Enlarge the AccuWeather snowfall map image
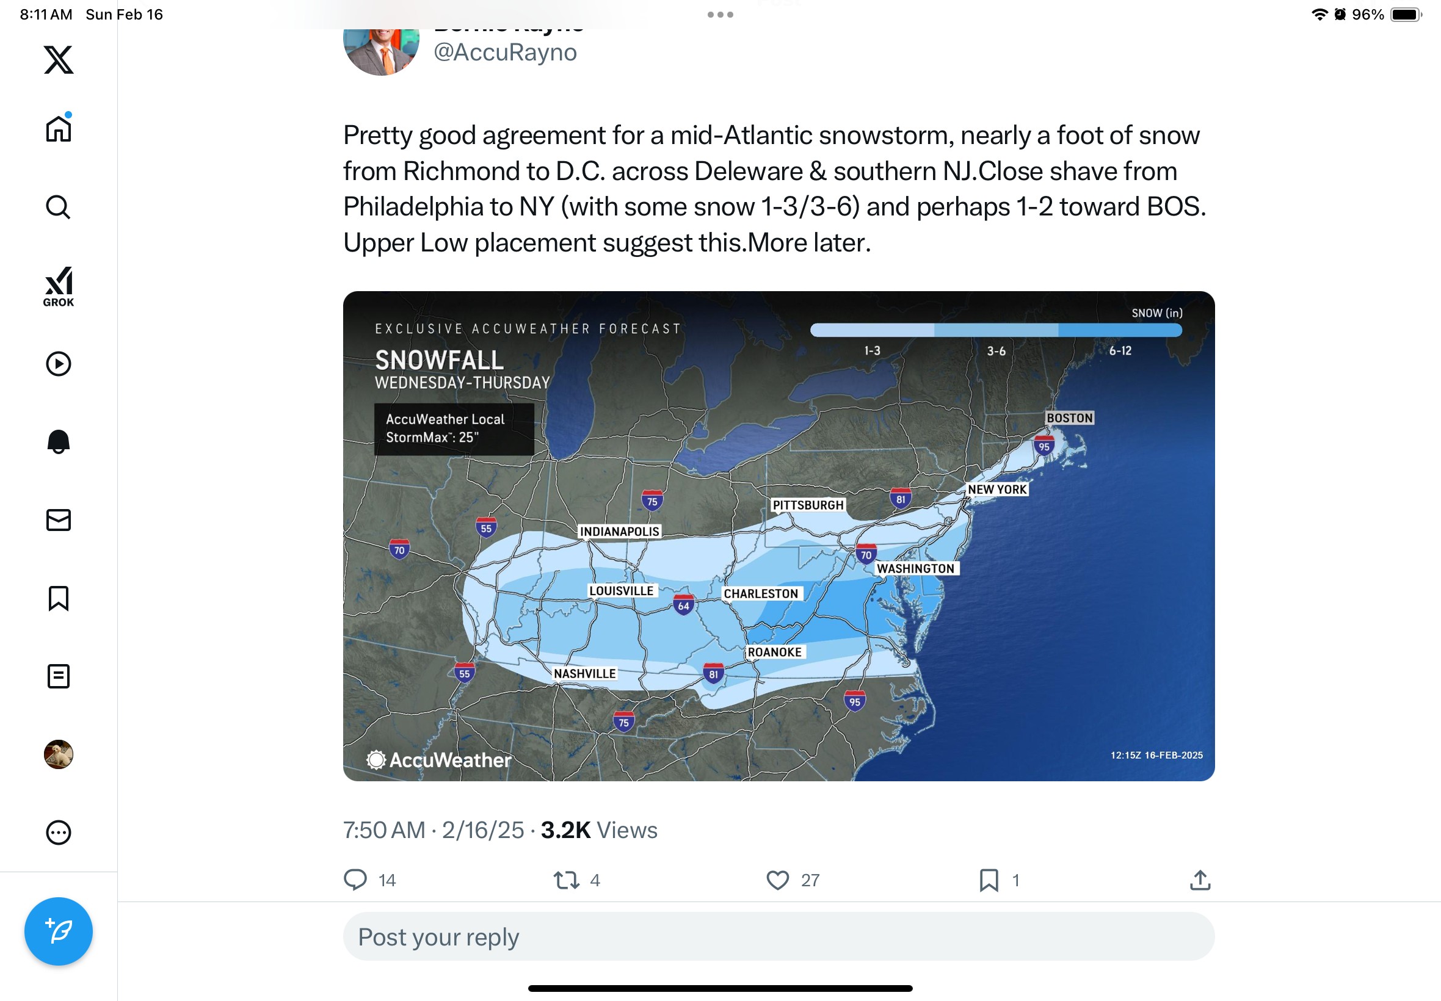Viewport: 1441px width, 1001px height. pos(778,536)
